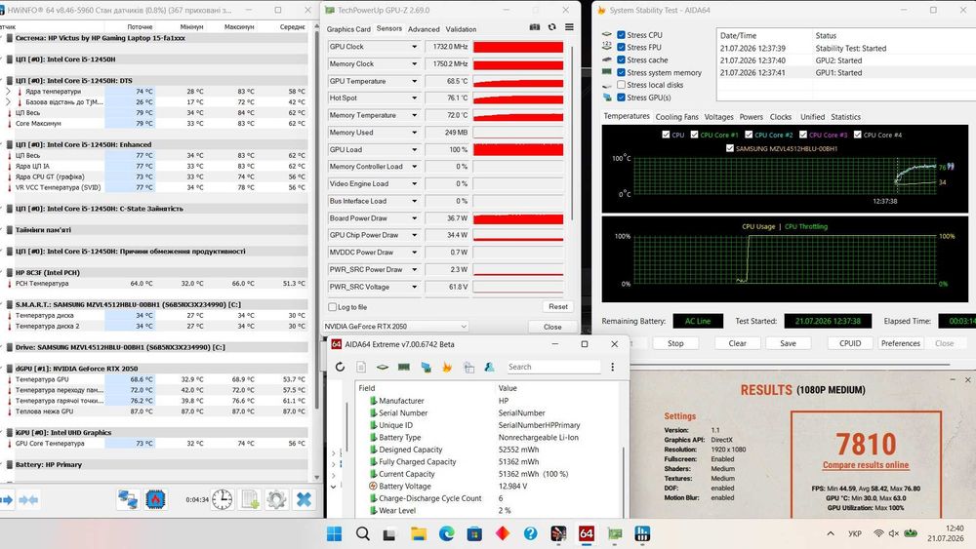Click the Preferences button
976x549 pixels.
[x=900, y=343]
